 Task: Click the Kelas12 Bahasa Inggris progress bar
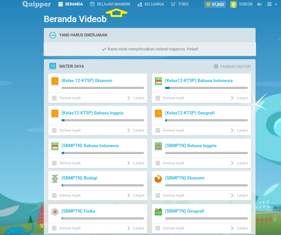103,120
